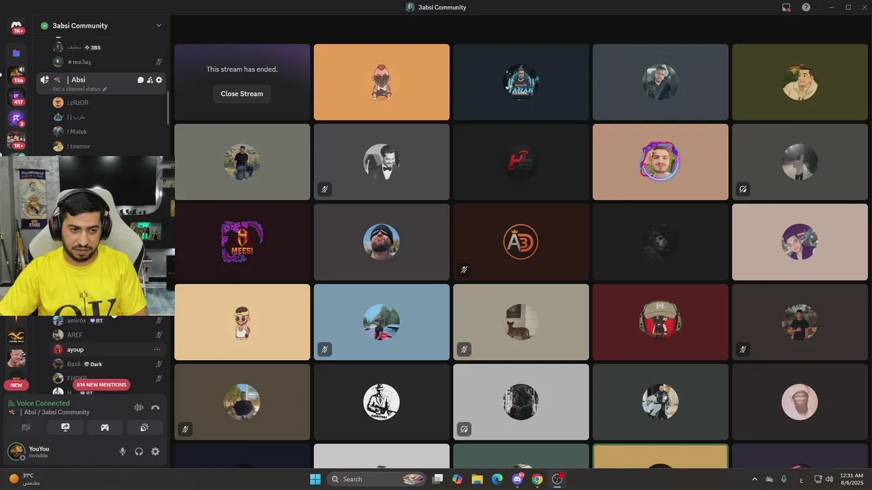Select server icon with 136 badge
Viewport: 872px width, 490px height.
(16, 74)
